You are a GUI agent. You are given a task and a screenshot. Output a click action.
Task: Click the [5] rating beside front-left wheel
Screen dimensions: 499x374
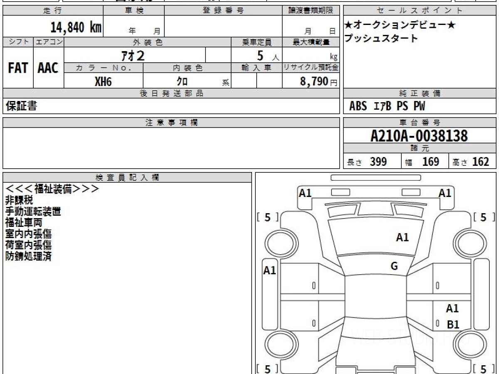pos(267,217)
